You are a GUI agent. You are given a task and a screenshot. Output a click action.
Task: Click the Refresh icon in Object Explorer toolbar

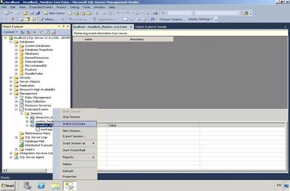point(47,33)
